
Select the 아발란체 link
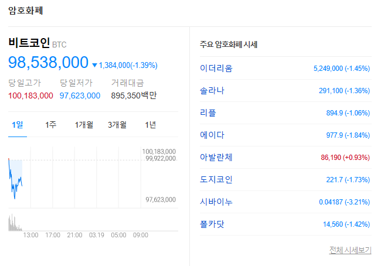click(216, 158)
